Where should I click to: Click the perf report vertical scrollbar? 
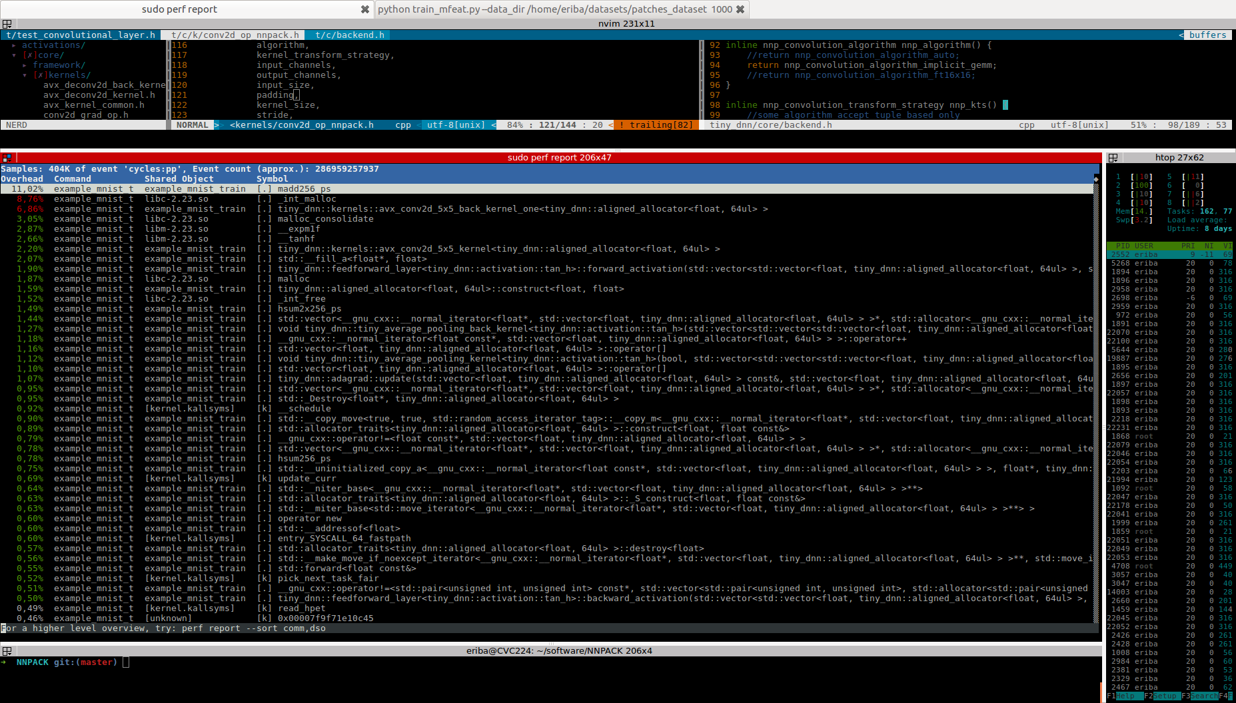[1096, 402]
